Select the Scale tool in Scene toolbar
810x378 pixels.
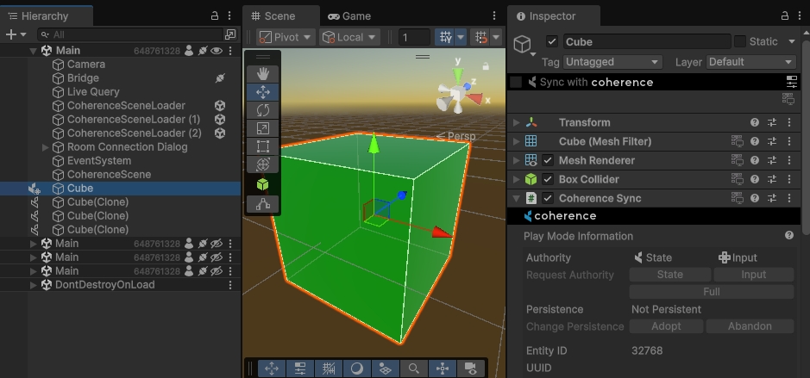coord(263,127)
